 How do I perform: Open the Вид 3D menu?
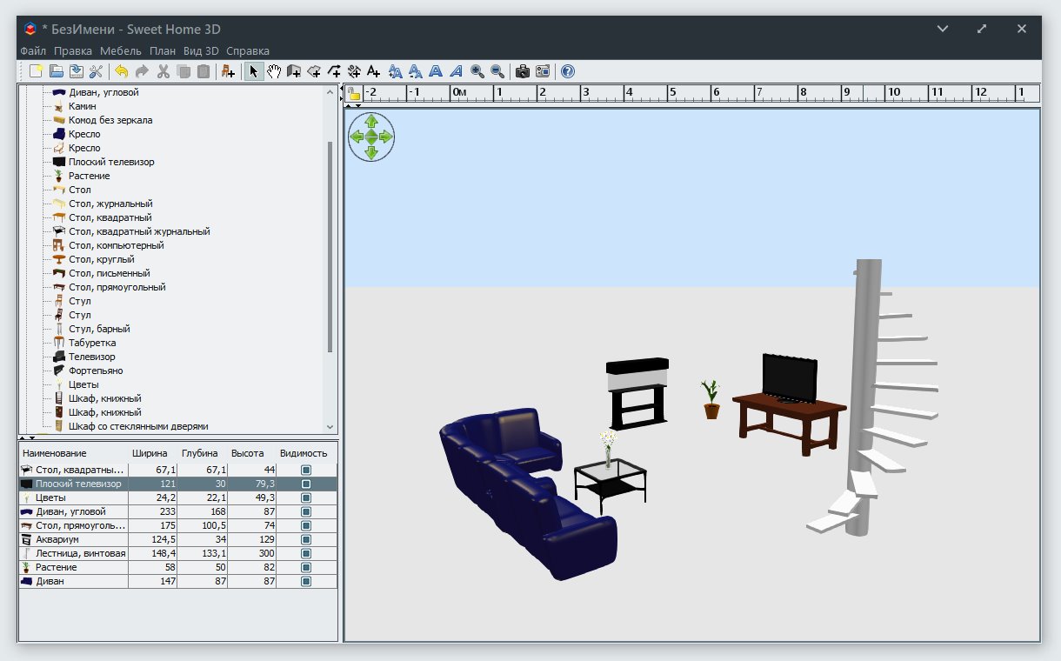click(x=201, y=50)
